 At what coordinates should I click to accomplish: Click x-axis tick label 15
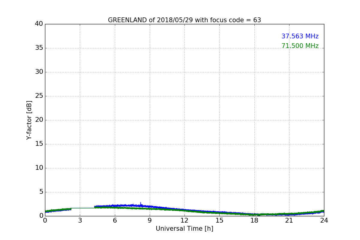(x=219, y=220)
